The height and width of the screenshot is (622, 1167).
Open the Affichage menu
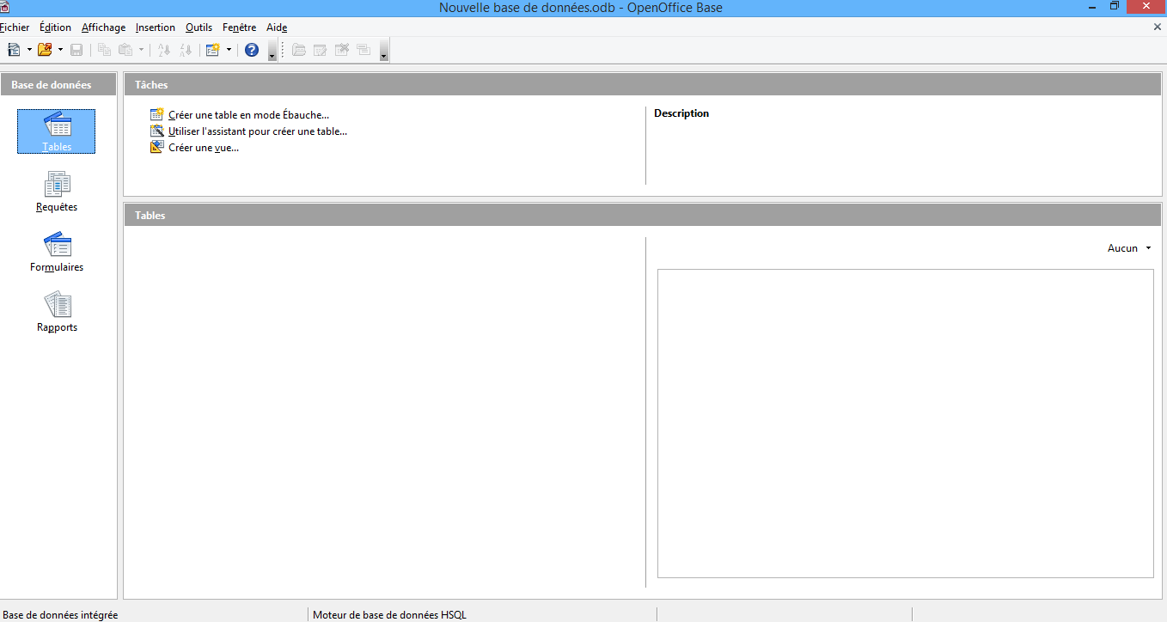[x=103, y=27]
